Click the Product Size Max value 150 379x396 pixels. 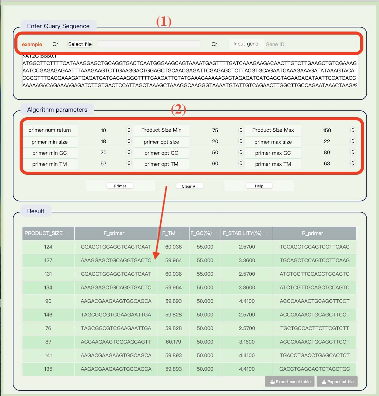click(327, 130)
